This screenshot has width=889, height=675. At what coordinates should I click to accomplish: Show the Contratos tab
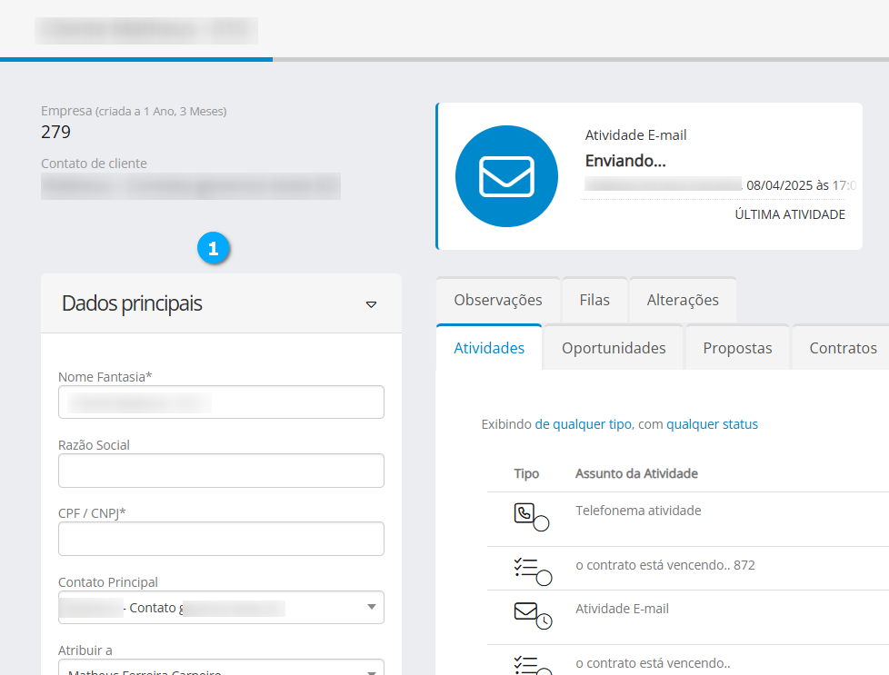[x=843, y=348]
